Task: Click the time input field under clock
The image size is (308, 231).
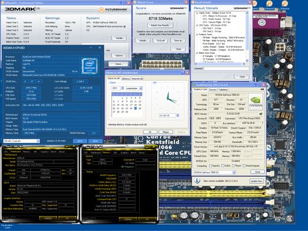Action: (167, 116)
